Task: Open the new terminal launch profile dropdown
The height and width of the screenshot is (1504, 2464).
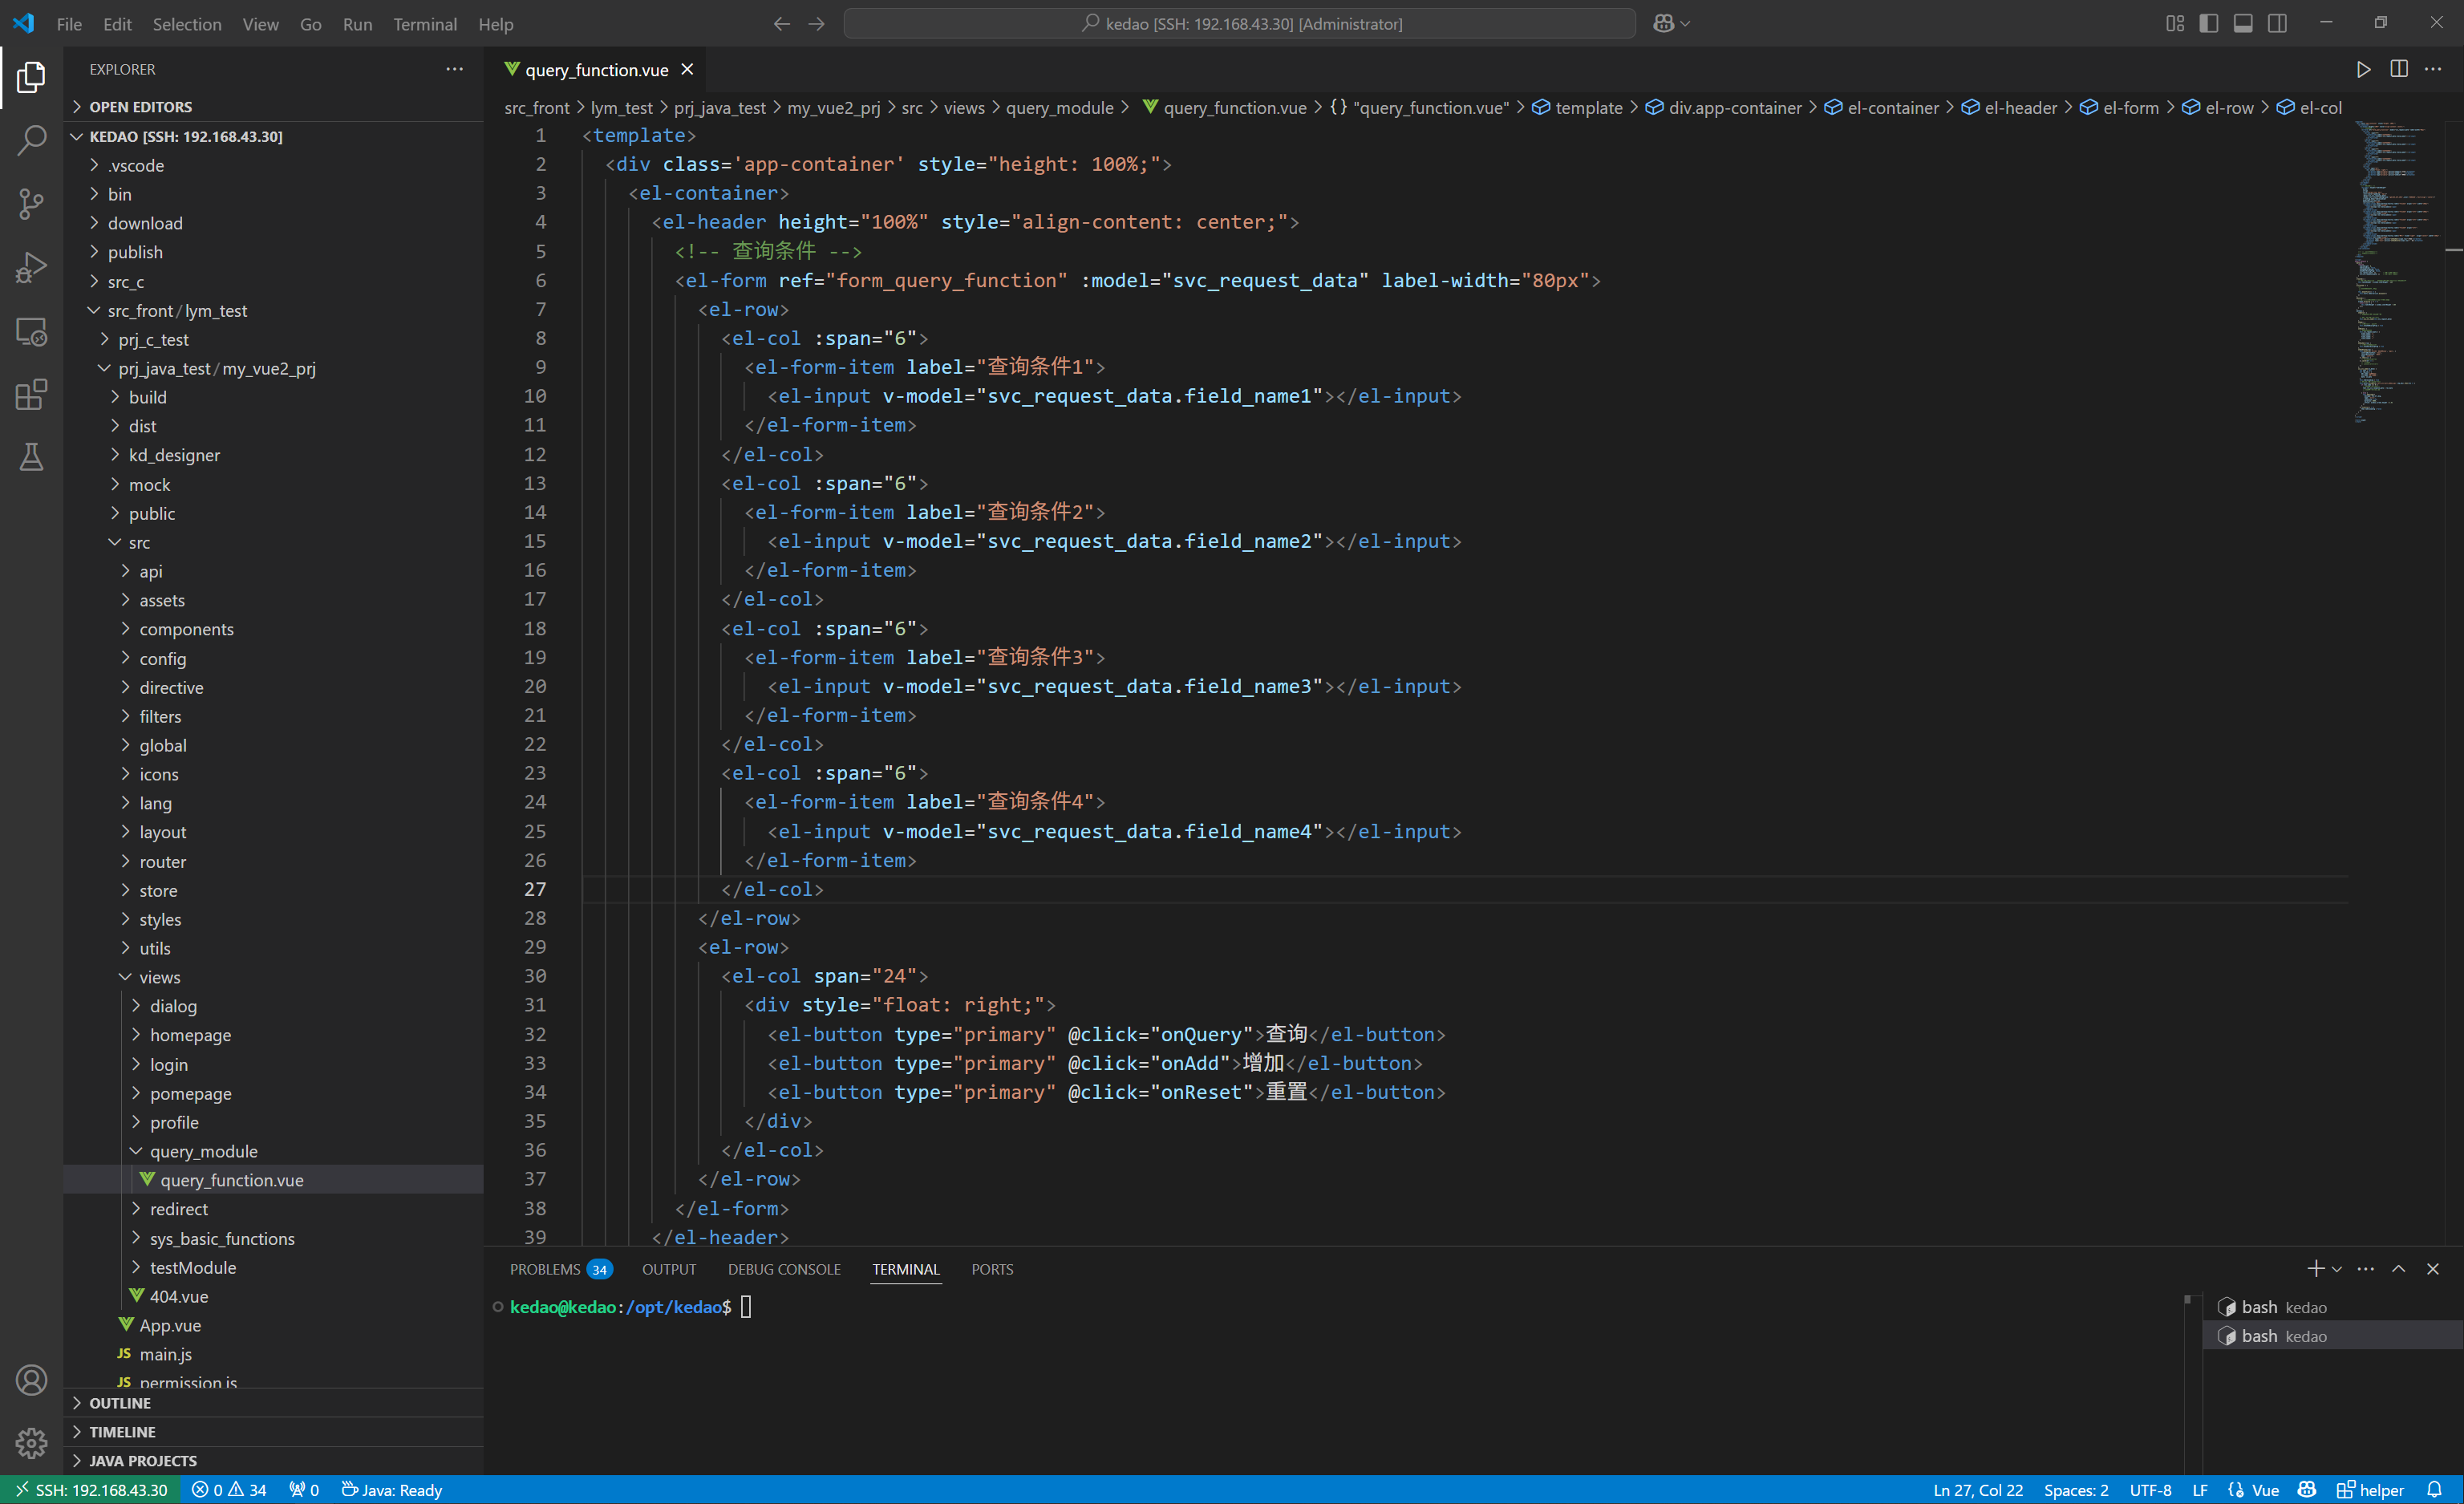Action: click(2337, 1269)
